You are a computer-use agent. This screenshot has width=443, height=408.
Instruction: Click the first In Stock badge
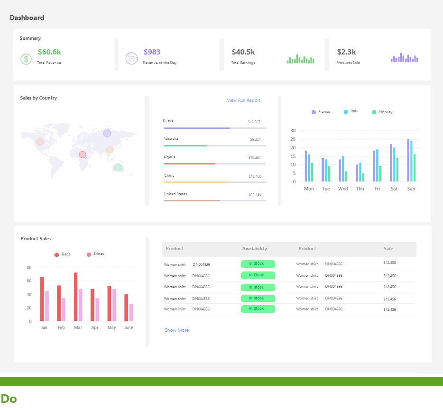pyautogui.click(x=258, y=264)
